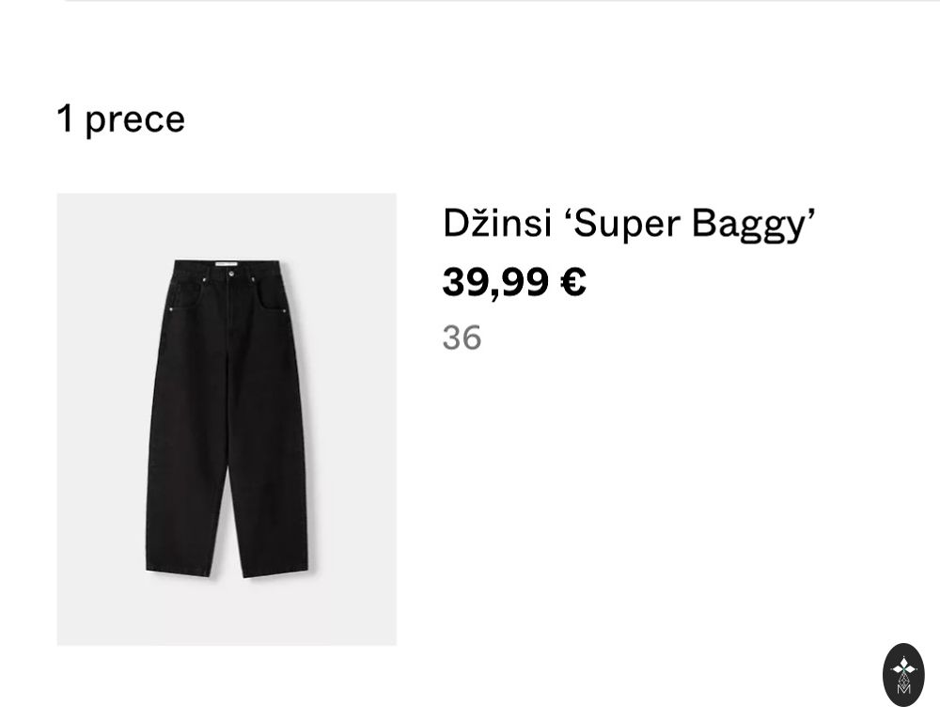Open the Džinsi 'Super Baggy' product link

[629, 224]
